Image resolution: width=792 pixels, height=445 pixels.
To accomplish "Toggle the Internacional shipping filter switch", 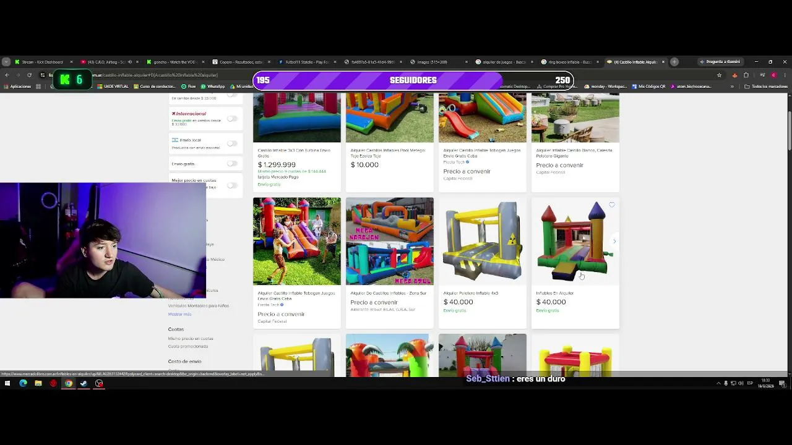I will 232,118.
